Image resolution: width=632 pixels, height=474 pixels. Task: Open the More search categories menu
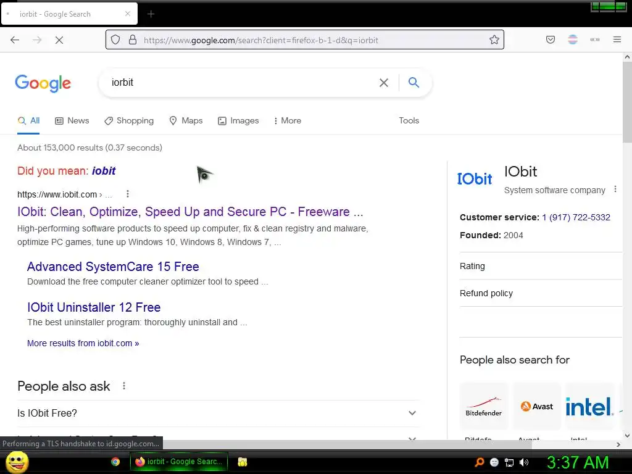click(288, 120)
